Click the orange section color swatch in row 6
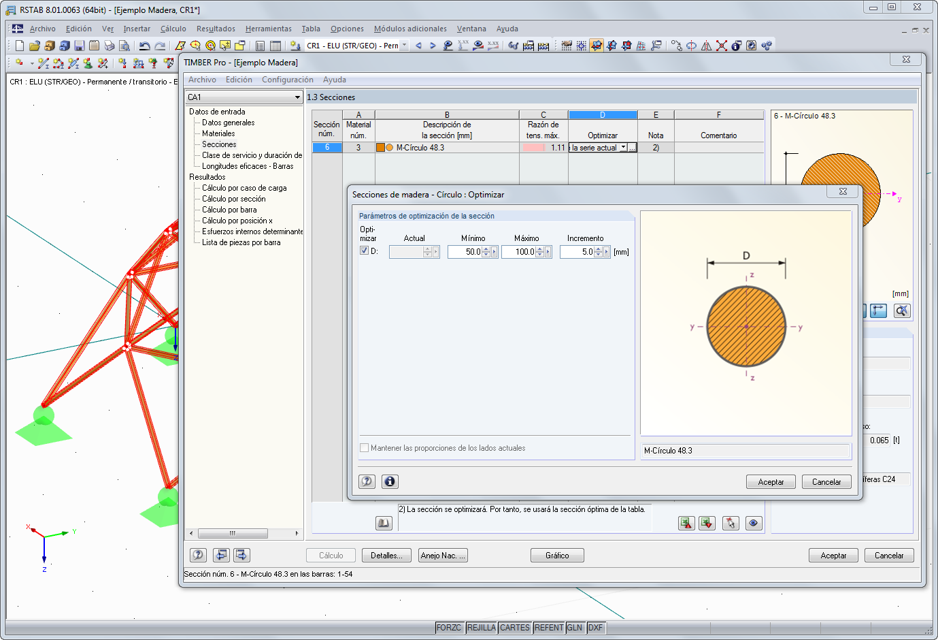The width and height of the screenshot is (938, 640). click(x=380, y=147)
